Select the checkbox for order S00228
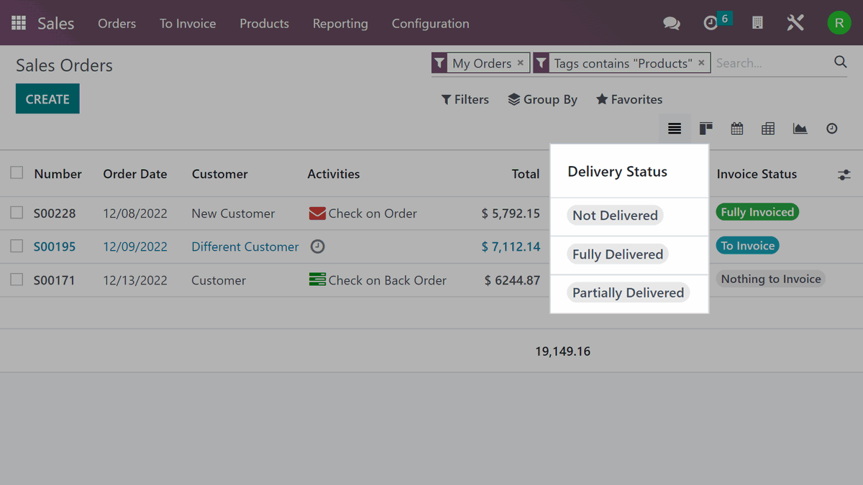 (17, 213)
